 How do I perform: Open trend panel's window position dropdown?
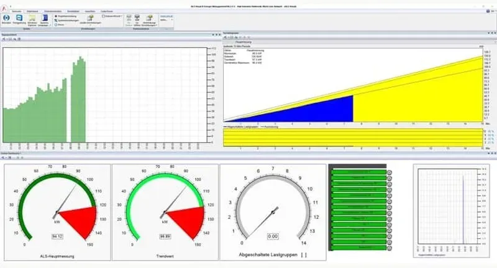(488, 33)
